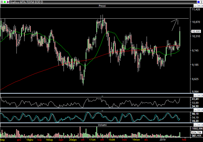Viewport: 203px width, 142px height.
Task: Click the feb date label
Action: tap(184, 140)
